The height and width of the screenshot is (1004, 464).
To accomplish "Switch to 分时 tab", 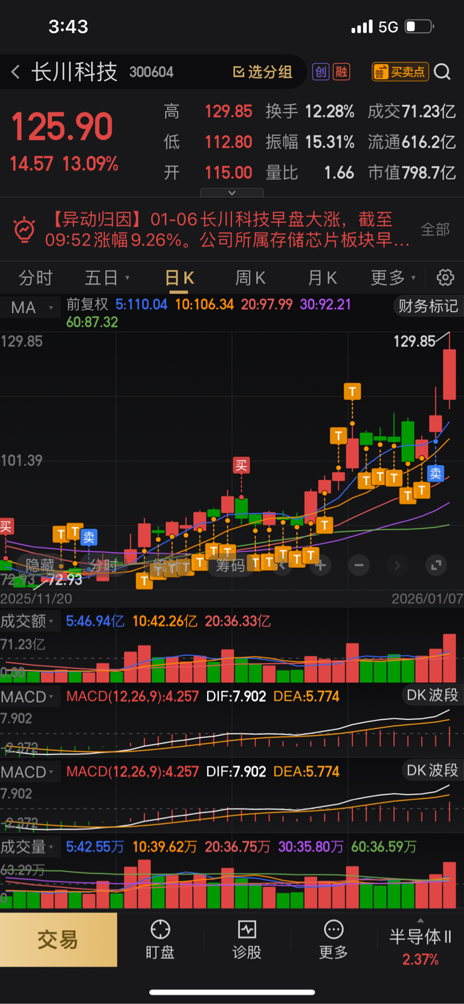I will (36, 278).
